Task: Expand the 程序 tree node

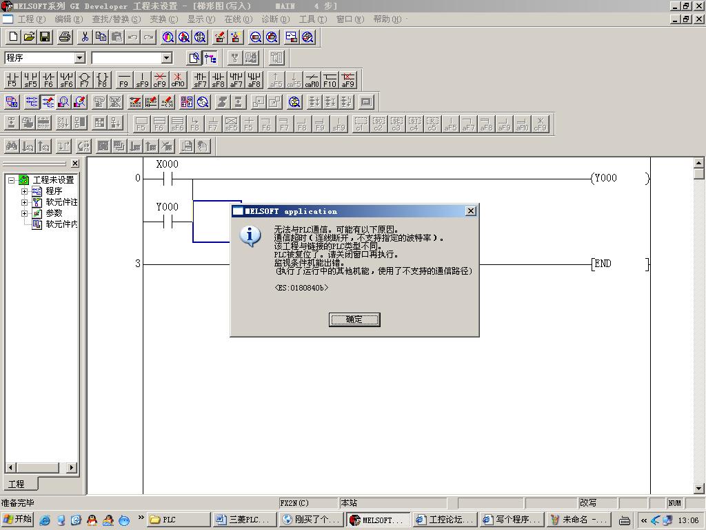Action: coord(25,191)
